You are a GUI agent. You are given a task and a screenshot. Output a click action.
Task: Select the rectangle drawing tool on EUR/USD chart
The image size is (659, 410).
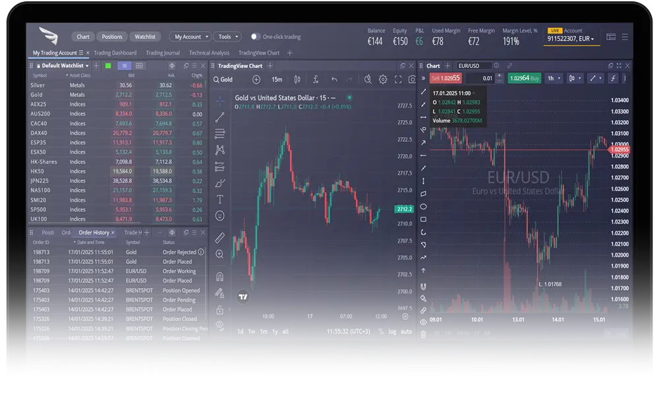423,220
